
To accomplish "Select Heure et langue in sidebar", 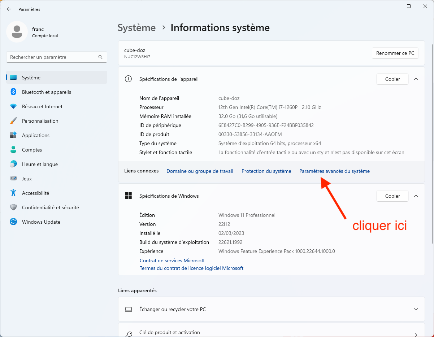I will click(40, 164).
